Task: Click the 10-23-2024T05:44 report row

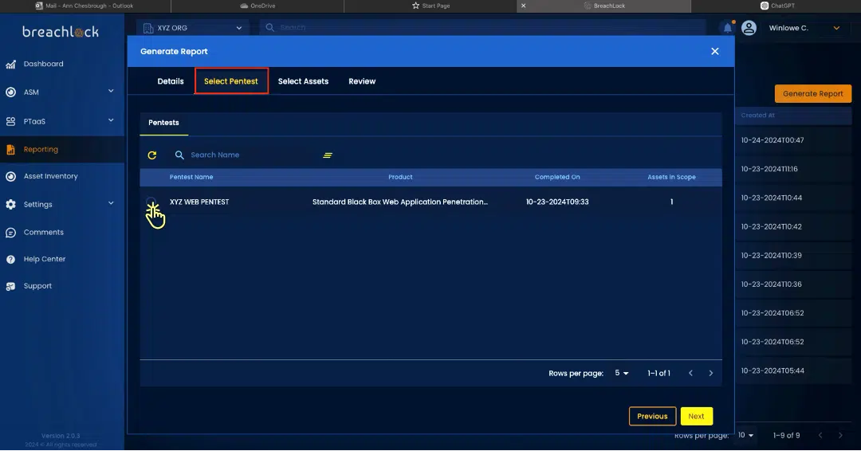Action: (793, 371)
